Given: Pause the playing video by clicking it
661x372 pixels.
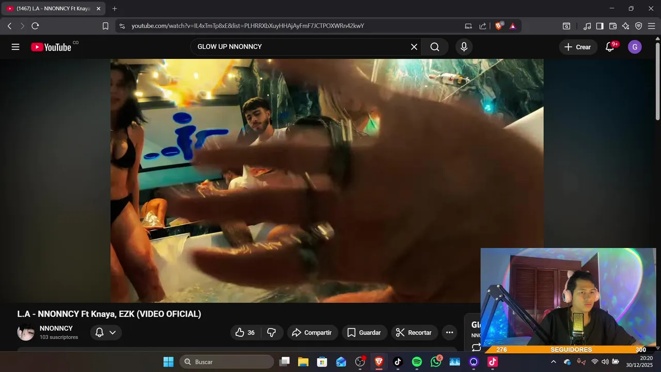Looking at the screenshot, I should click(327, 181).
